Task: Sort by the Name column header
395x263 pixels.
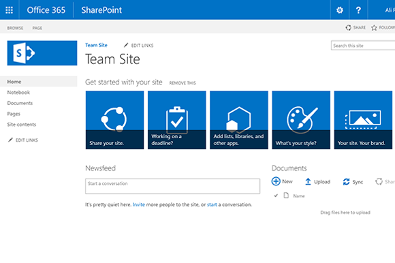Action: point(299,196)
